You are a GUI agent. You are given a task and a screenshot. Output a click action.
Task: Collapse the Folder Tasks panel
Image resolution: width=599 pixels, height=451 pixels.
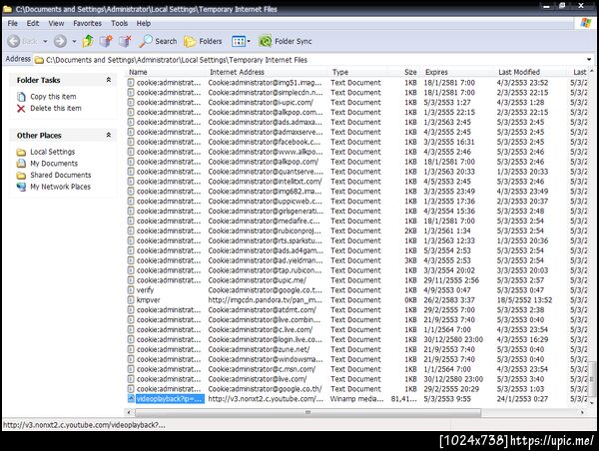click(109, 80)
